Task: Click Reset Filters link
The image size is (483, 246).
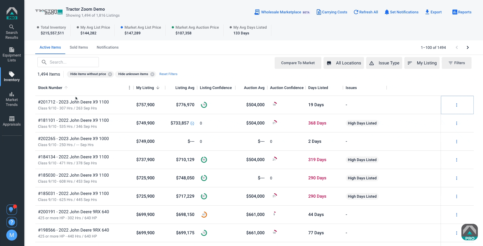Action: point(168,74)
